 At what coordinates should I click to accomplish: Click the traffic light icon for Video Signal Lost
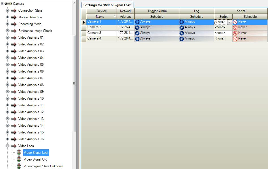pos(19,152)
